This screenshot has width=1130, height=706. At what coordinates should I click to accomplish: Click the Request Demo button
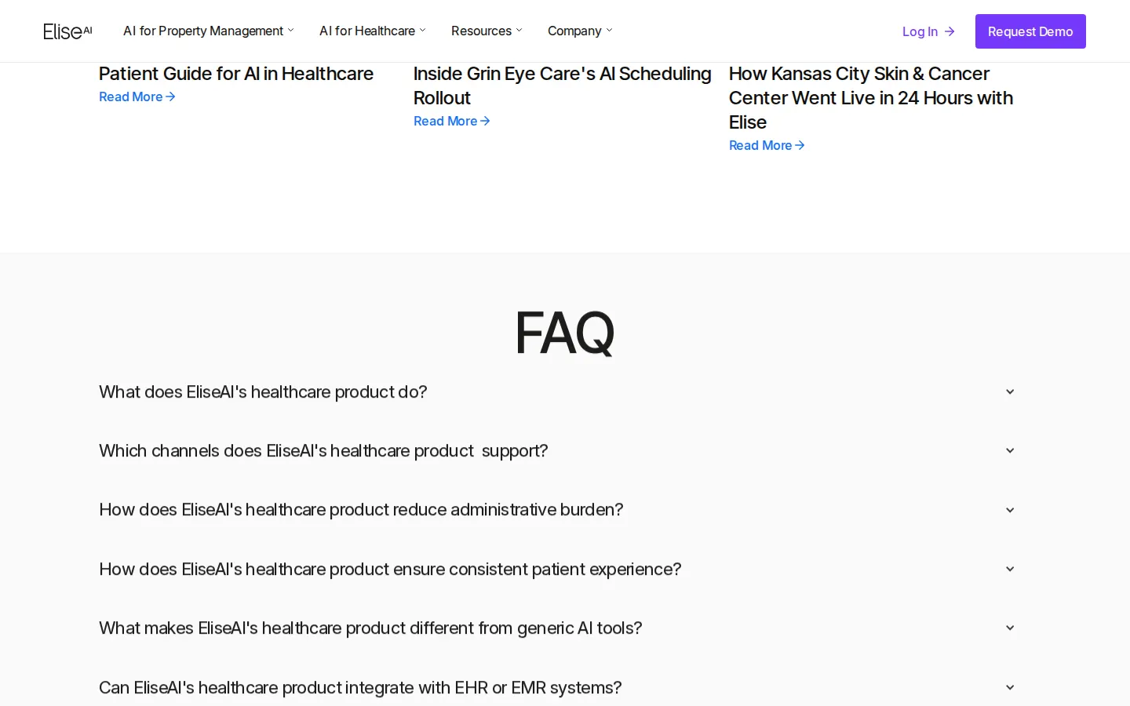tap(1030, 31)
